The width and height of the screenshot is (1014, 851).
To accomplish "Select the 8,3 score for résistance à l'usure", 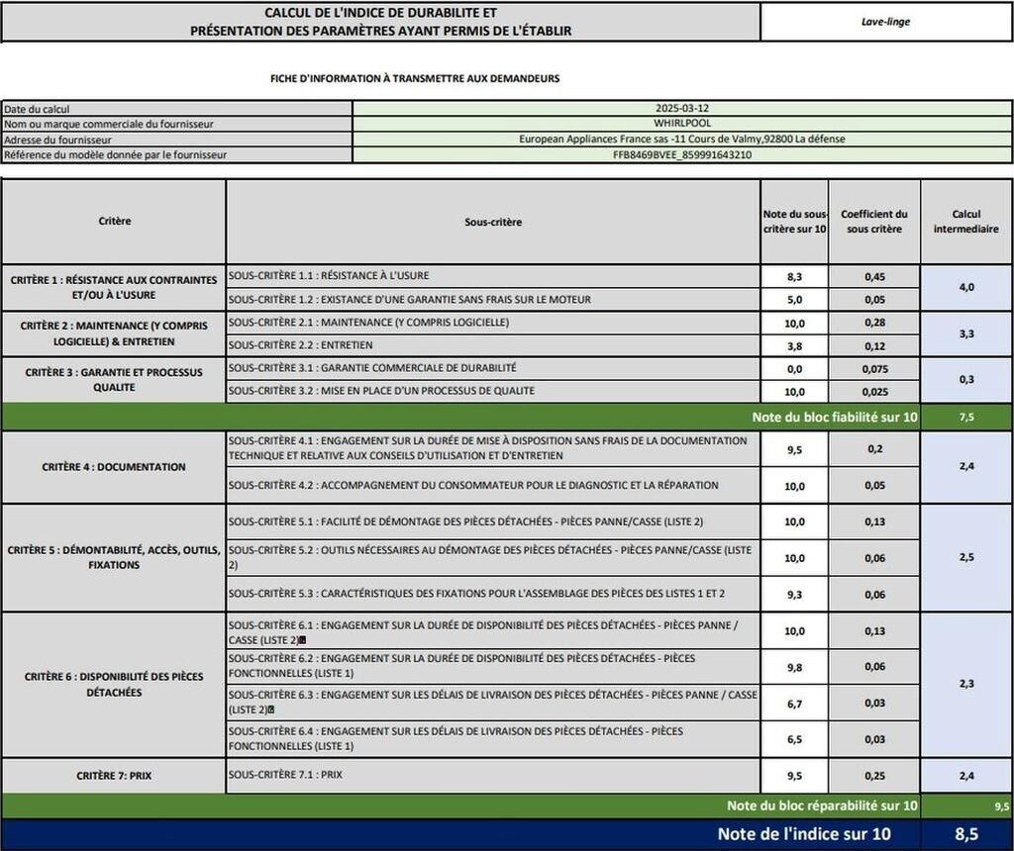I will click(x=794, y=276).
